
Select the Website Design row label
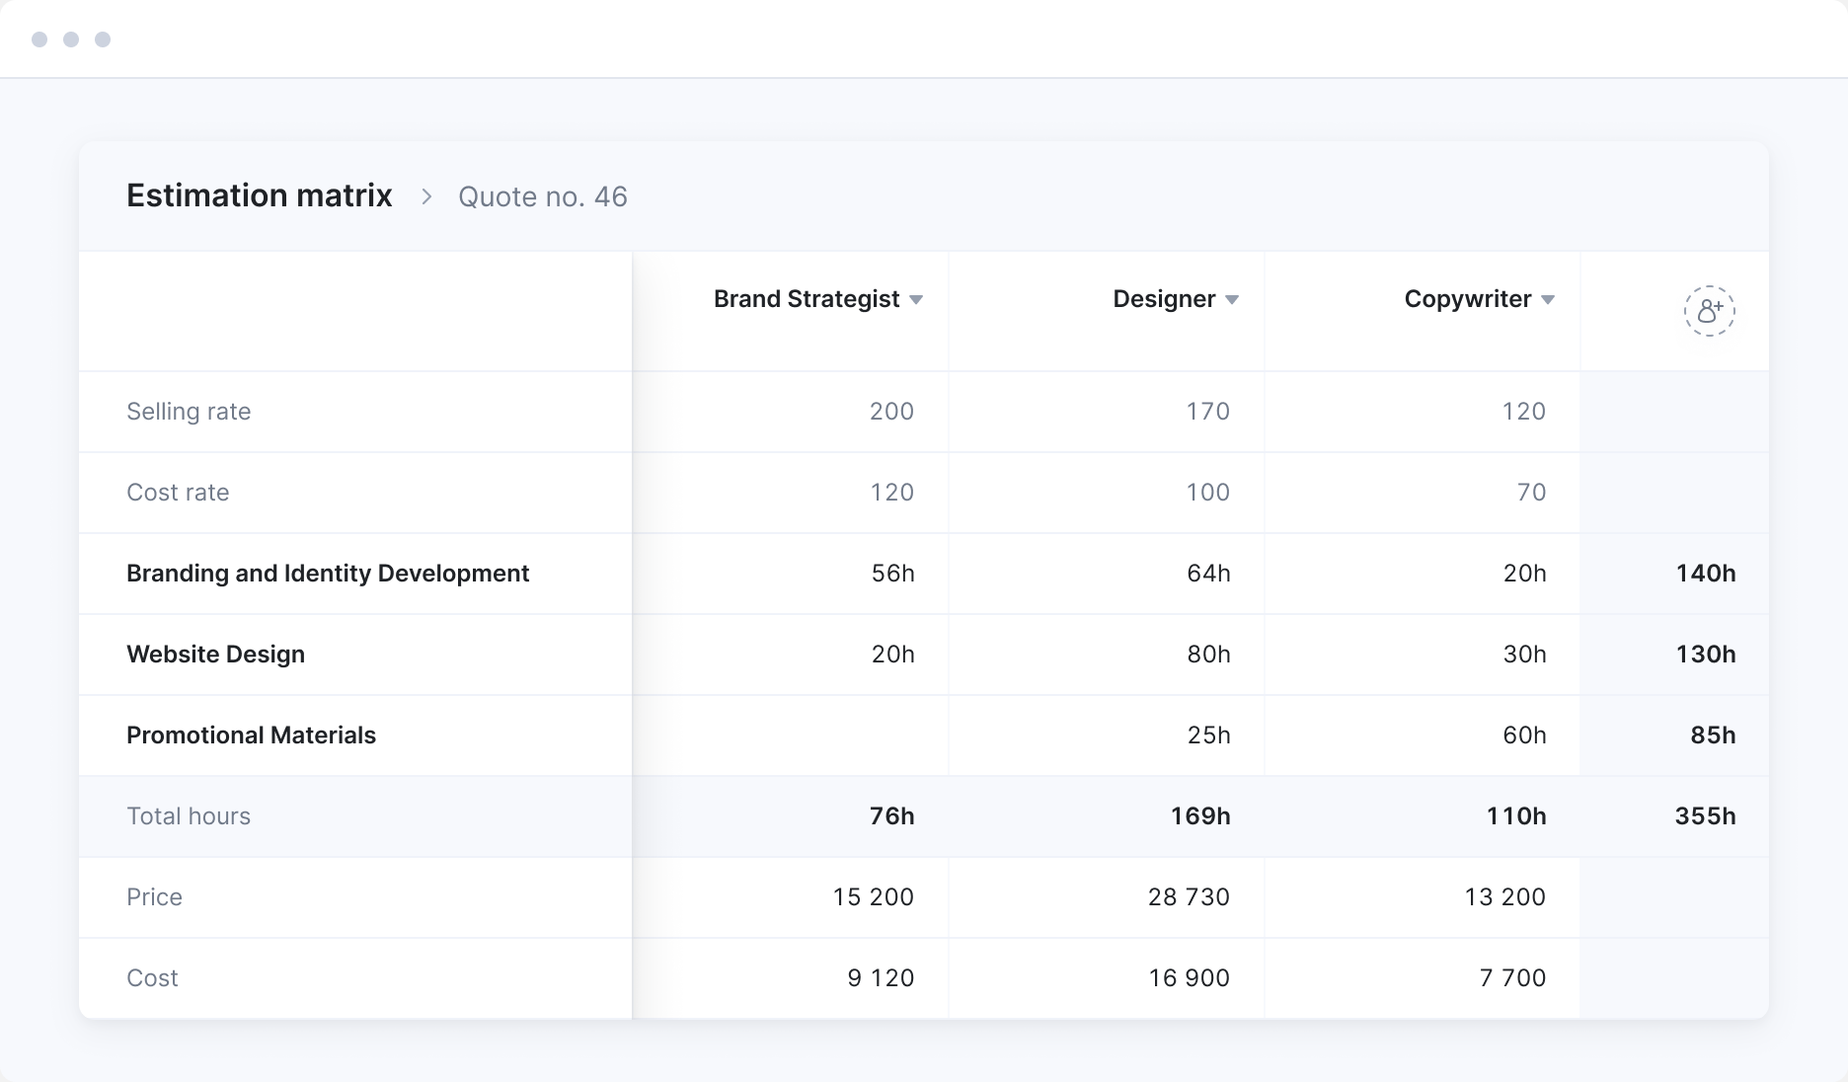(215, 655)
